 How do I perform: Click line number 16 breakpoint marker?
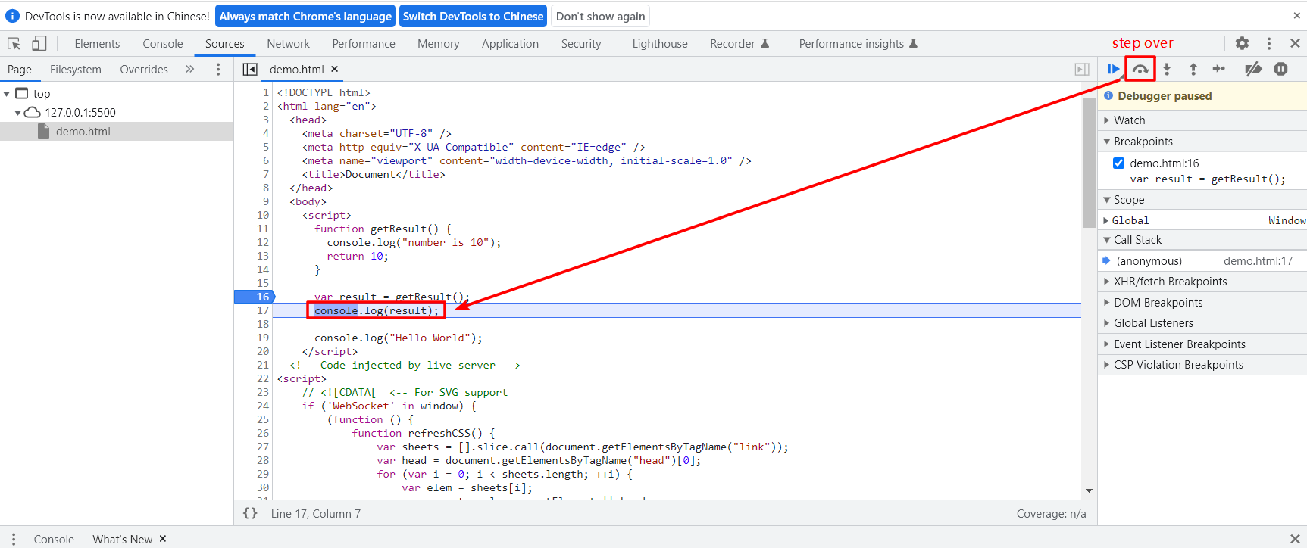tap(254, 297)
